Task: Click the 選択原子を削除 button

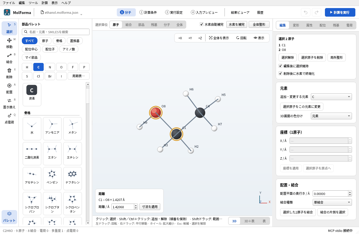Action: (x=312, y=57)
